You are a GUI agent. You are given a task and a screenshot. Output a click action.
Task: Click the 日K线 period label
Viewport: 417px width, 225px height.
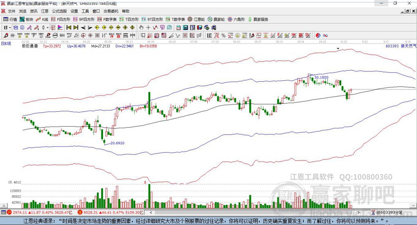(6, 43)
